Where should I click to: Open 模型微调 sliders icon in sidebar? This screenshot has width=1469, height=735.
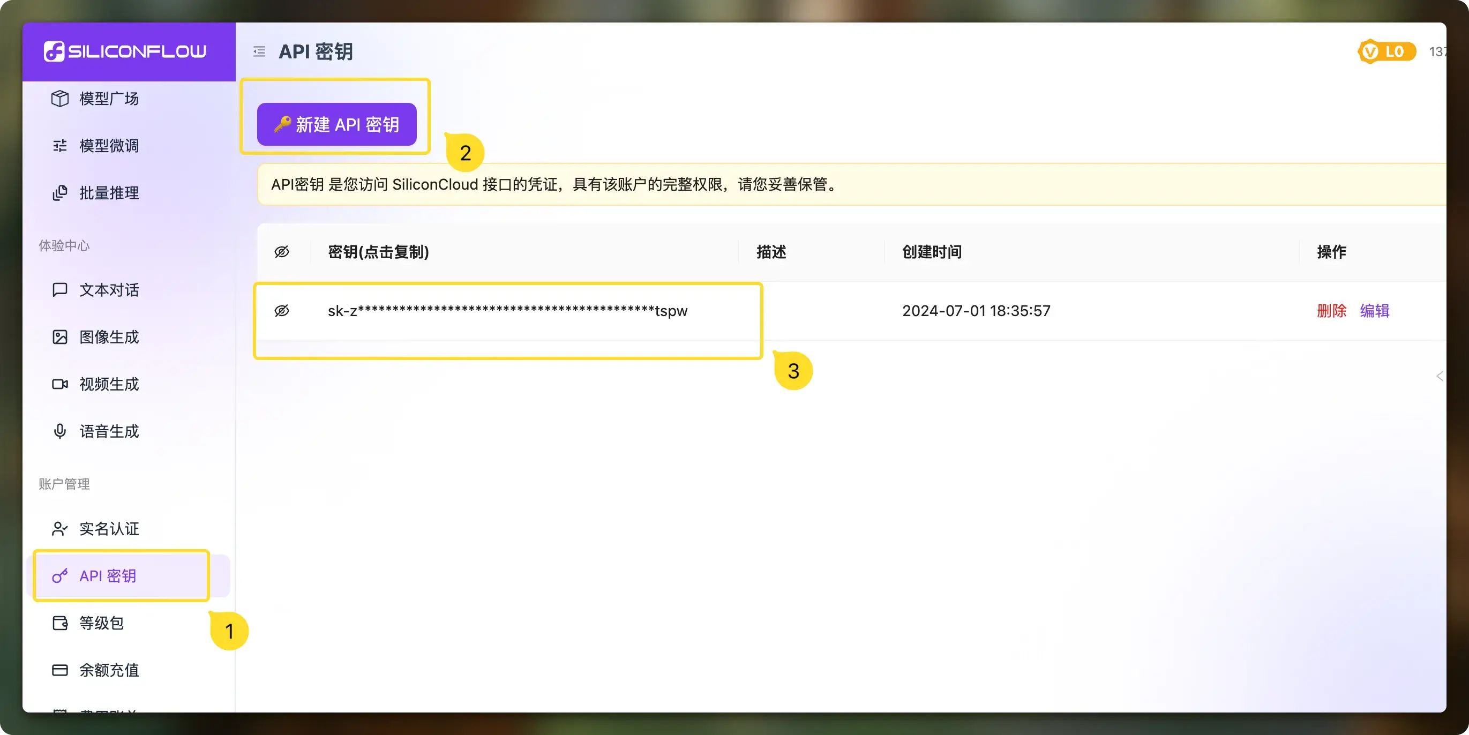[60, 146]
